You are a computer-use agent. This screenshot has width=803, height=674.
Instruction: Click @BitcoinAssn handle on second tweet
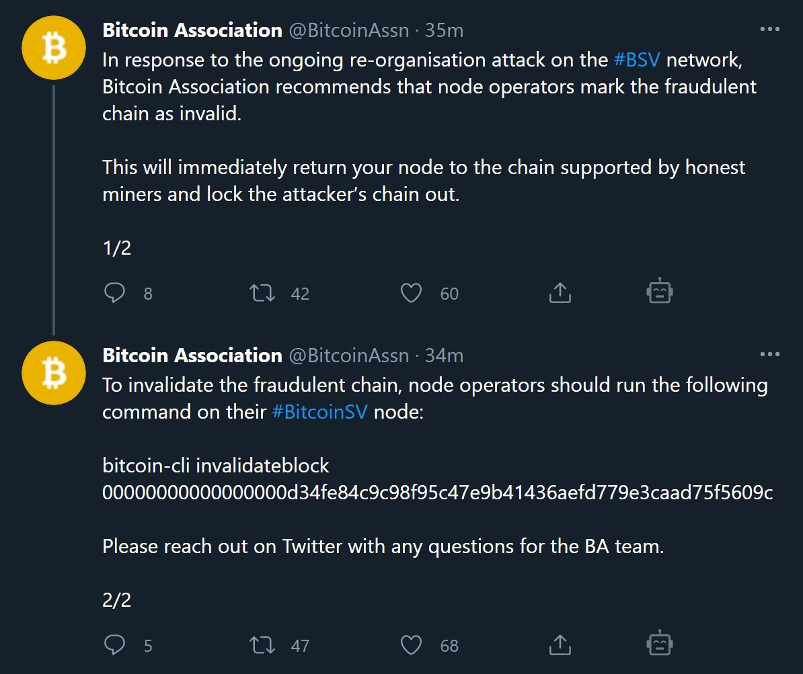tap(348, 355)
